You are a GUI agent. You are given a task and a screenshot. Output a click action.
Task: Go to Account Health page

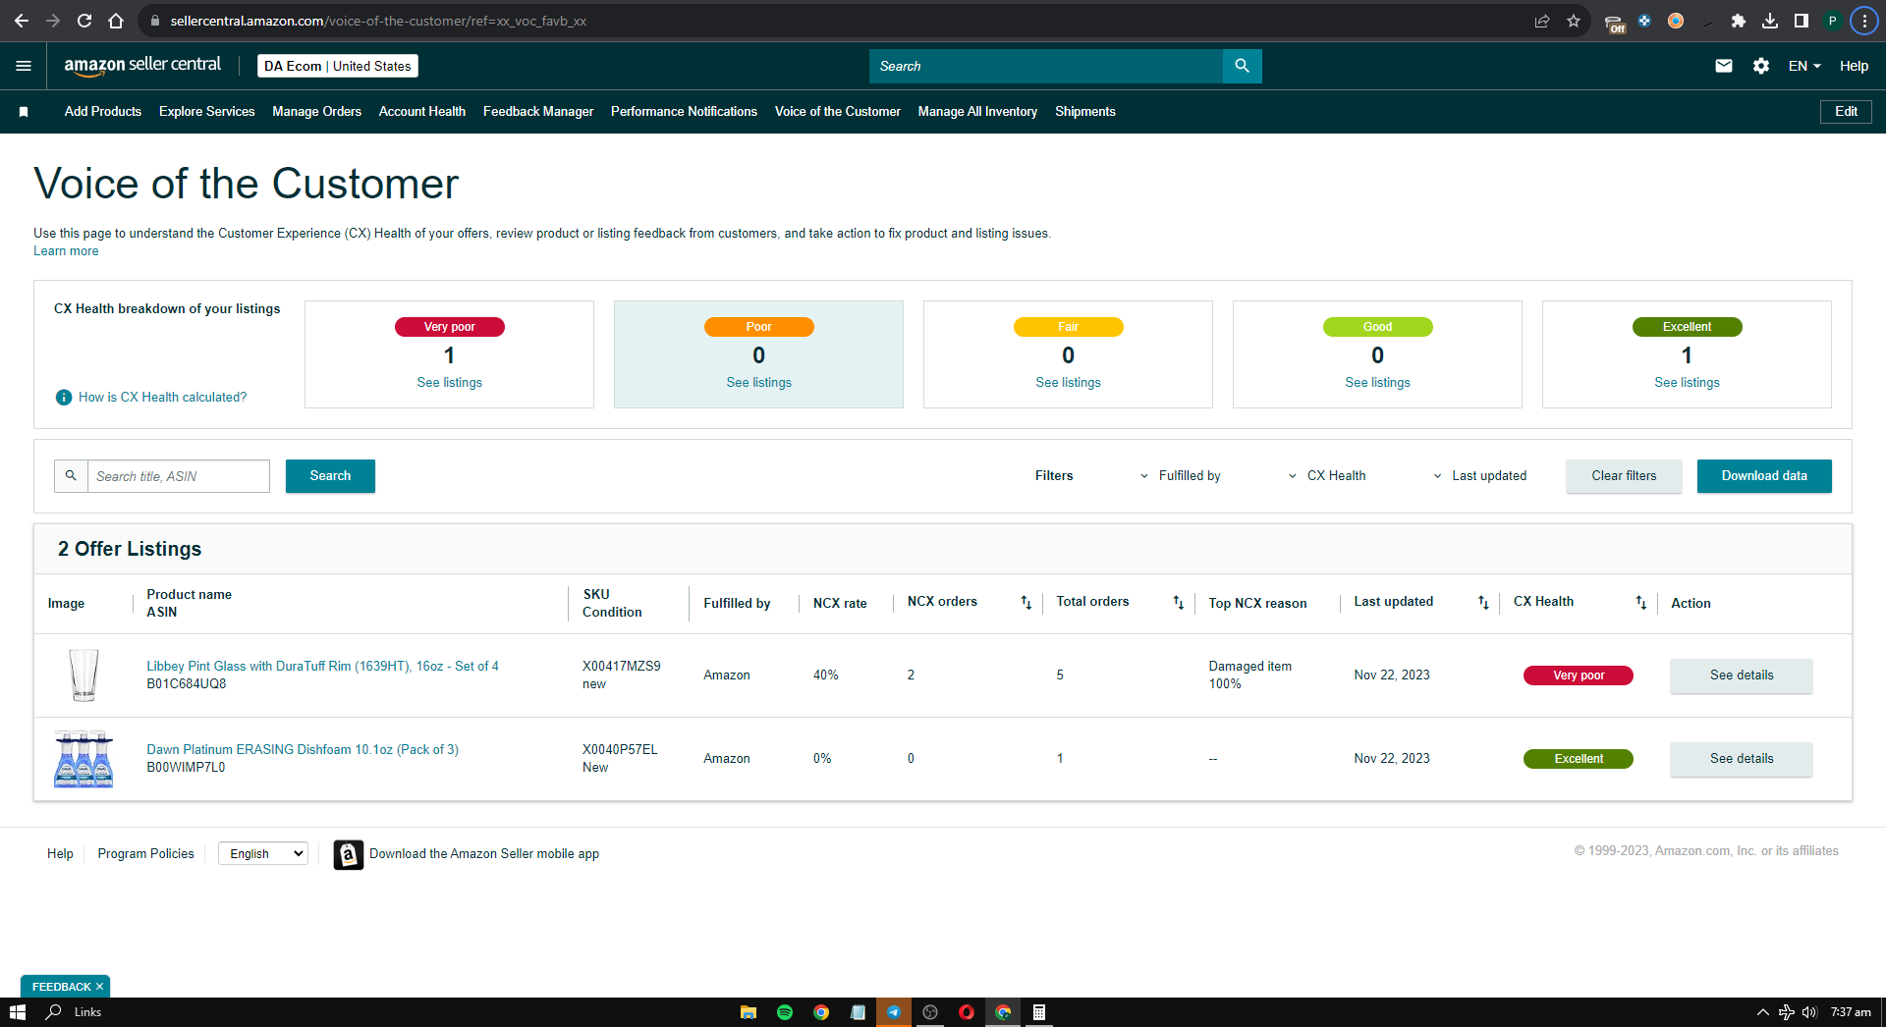(422, 112)
